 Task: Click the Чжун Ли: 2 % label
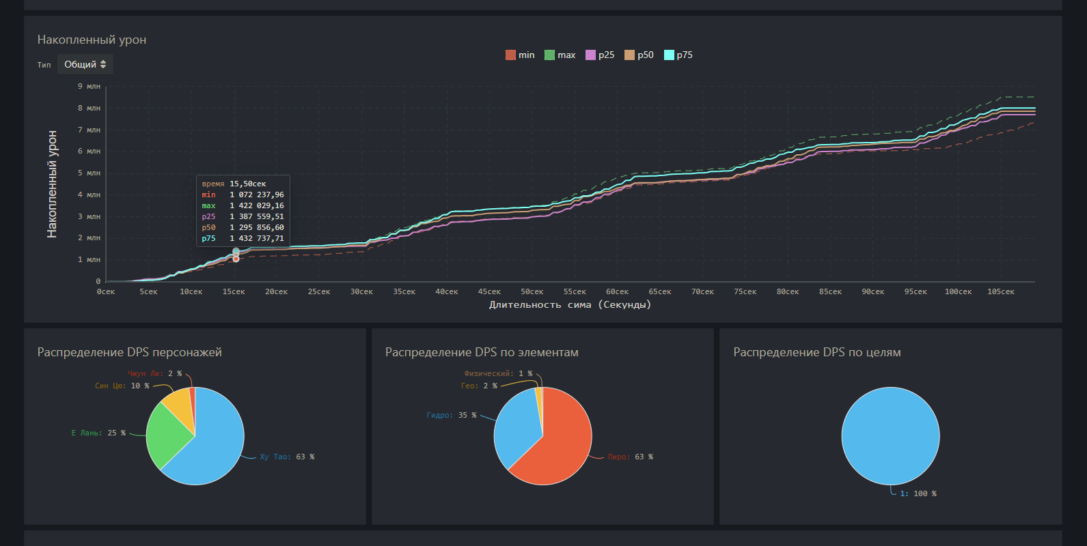tap(154, 374)
